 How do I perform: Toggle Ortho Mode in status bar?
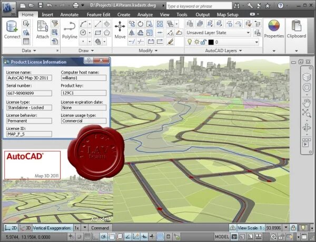95,236
